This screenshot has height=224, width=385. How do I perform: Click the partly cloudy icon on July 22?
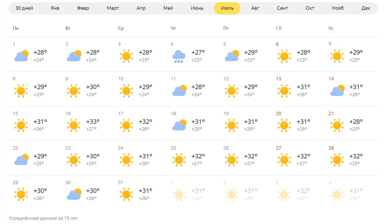(21, 160)
